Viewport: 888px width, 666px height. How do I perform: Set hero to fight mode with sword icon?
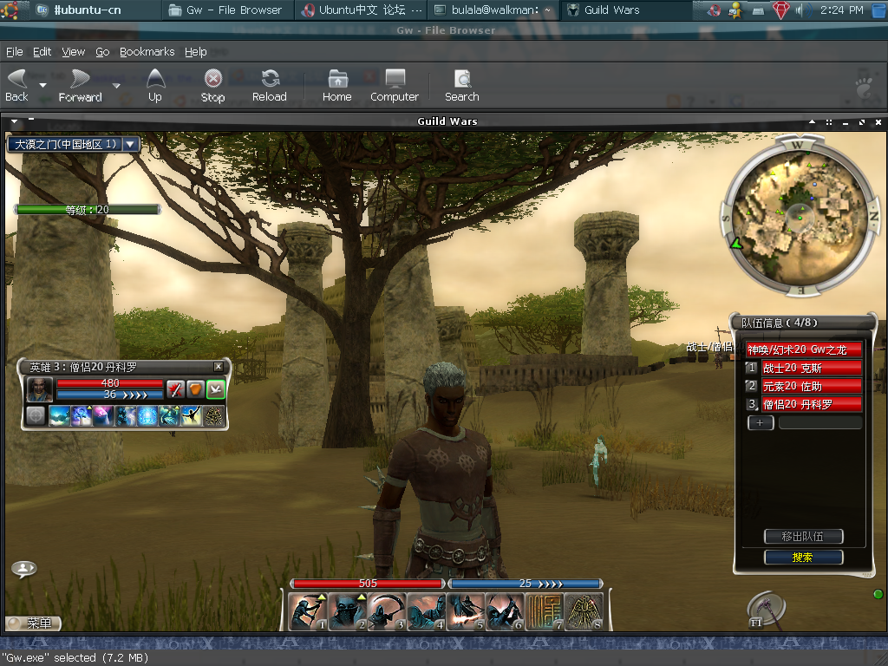175,389
